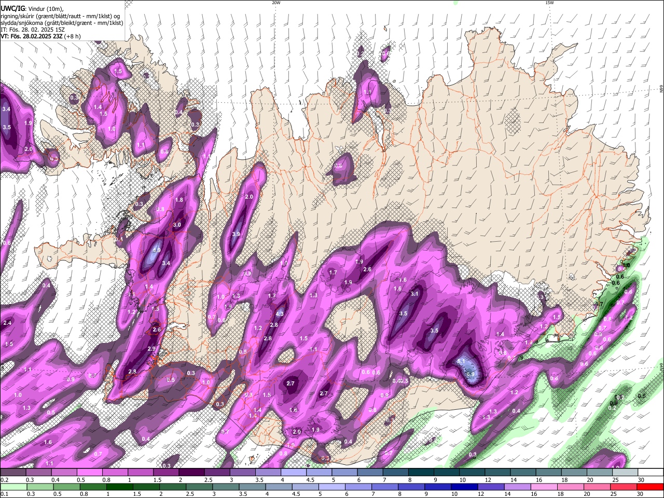Click the valid time 'VT: Fös. 28.02.2025 23Z'
This screenshot has width=664, height=498.
[31, 36]
